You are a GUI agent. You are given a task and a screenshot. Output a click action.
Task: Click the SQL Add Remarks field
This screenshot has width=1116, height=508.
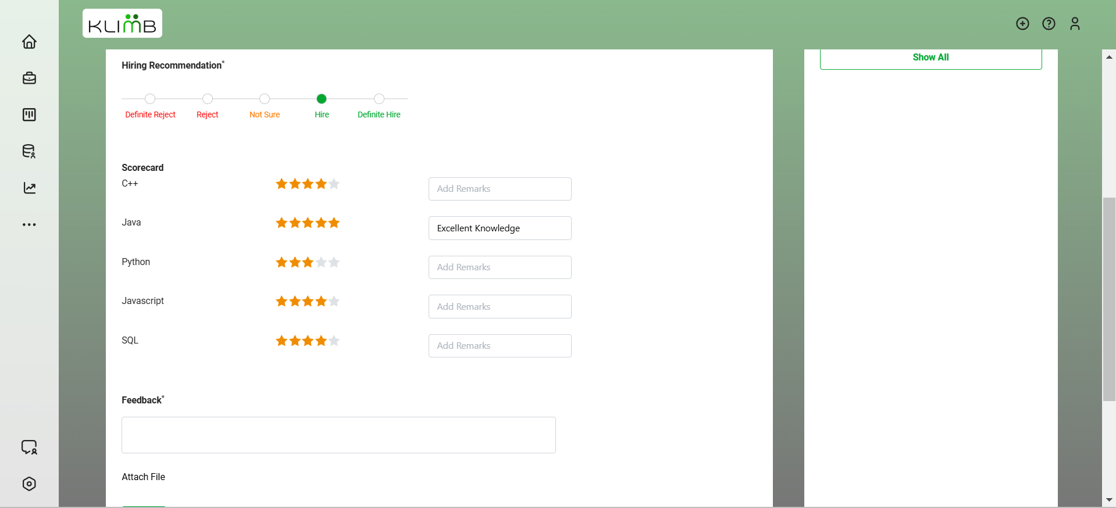(500, 346)
